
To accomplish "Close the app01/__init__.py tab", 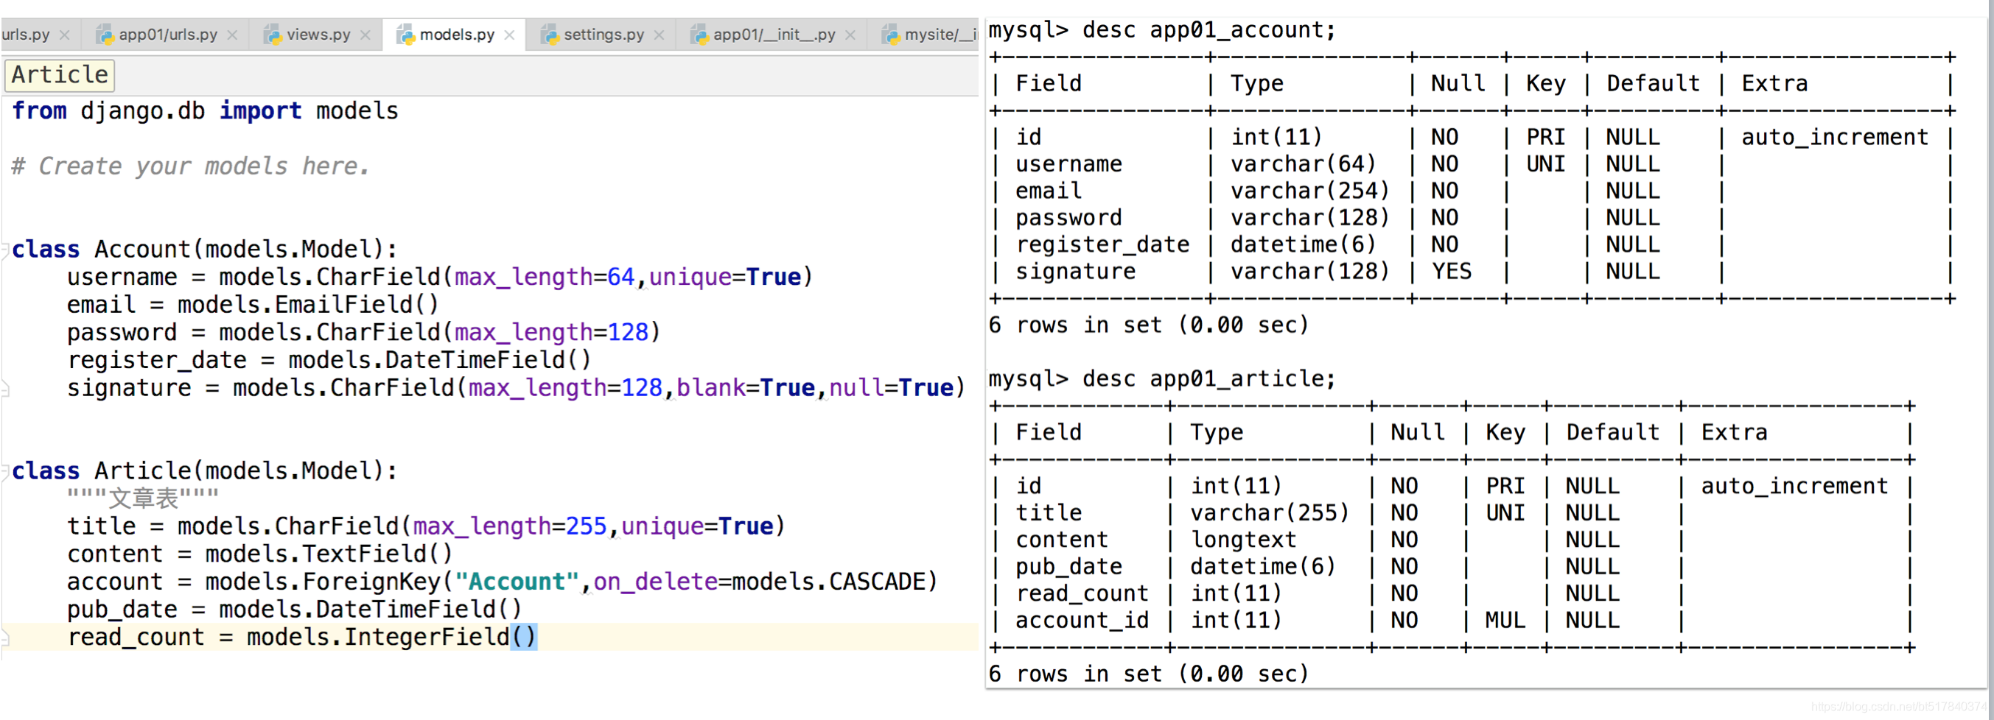I will click(x=850, y=35).
